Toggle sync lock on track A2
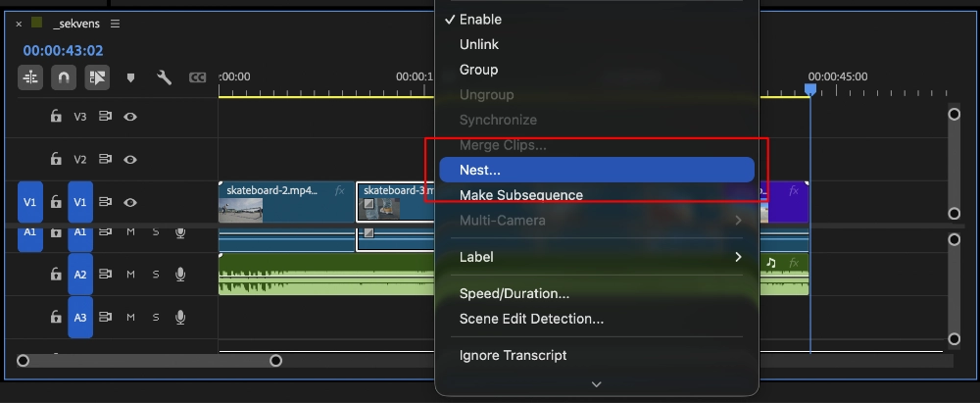 pos(105,275)
